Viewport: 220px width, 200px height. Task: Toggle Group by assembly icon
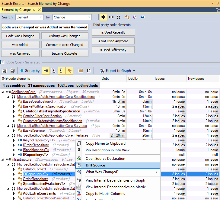[46, 70]
